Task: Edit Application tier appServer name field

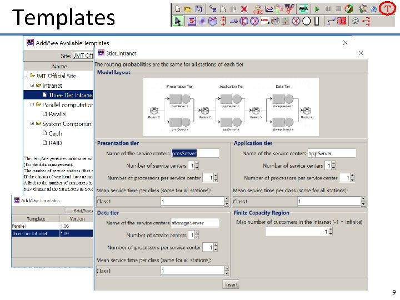Action: [332, 153]
